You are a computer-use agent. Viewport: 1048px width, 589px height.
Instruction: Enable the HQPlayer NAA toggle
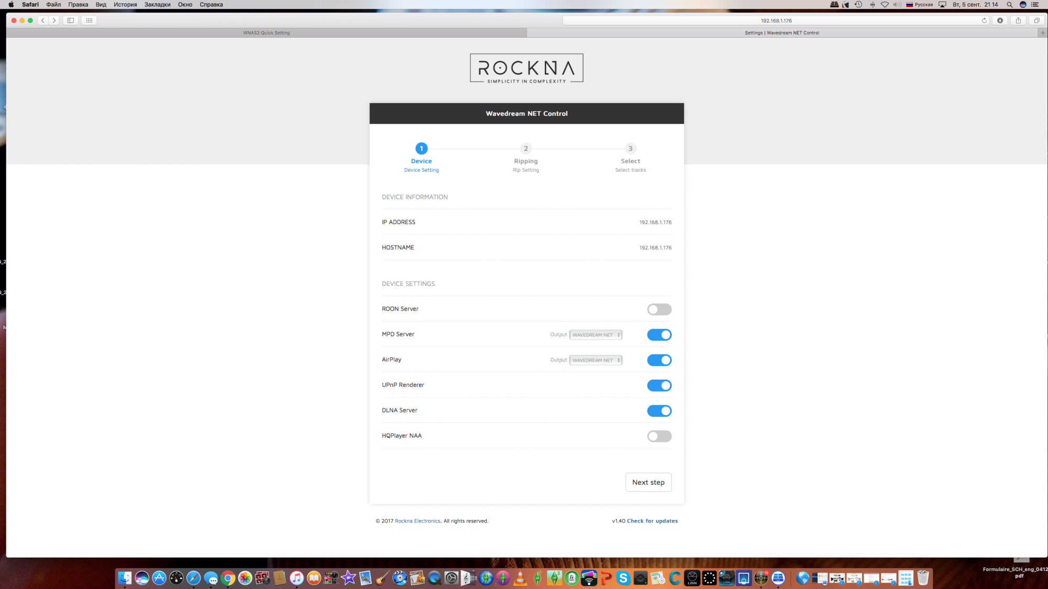659,436
